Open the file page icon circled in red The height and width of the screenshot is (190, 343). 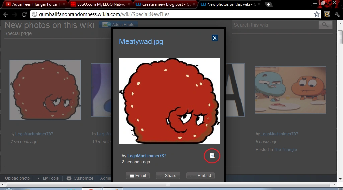[x=212, y=155]
